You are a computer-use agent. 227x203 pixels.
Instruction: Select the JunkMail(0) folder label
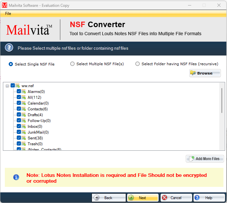[x=38, y=132]
